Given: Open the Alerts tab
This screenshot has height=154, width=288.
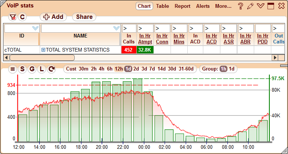Looking at the screenshot, I should [x=203, y=6].
